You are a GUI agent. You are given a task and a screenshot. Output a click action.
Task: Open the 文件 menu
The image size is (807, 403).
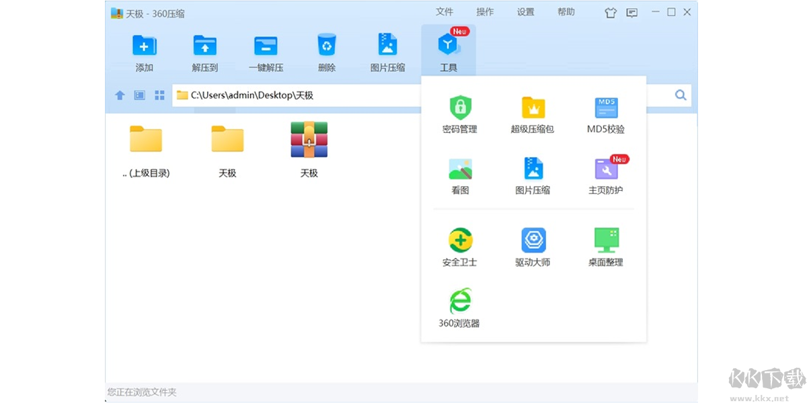pyautogui.click(x=445, y=11)
